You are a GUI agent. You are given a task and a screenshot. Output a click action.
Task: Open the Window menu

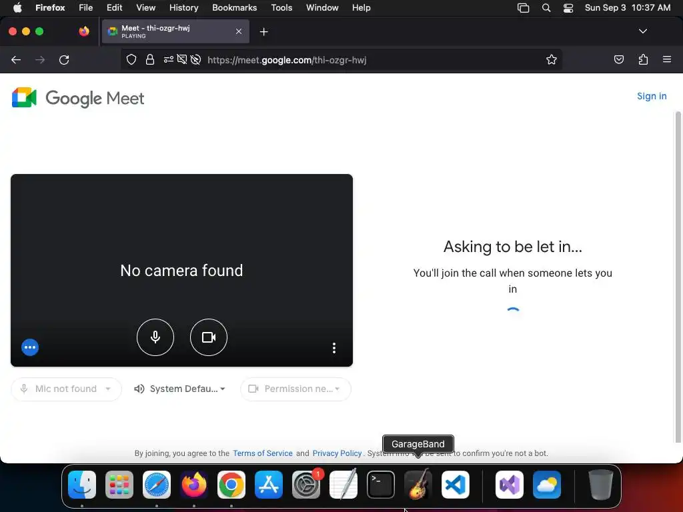[322, 8]
